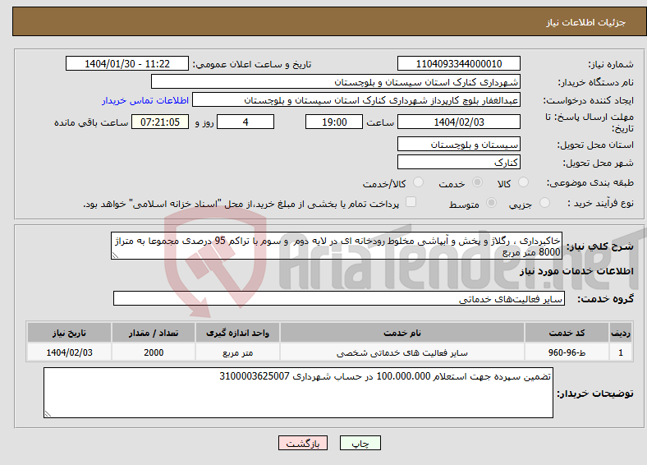Select the جزیی purchase type radio

(544, 202)
